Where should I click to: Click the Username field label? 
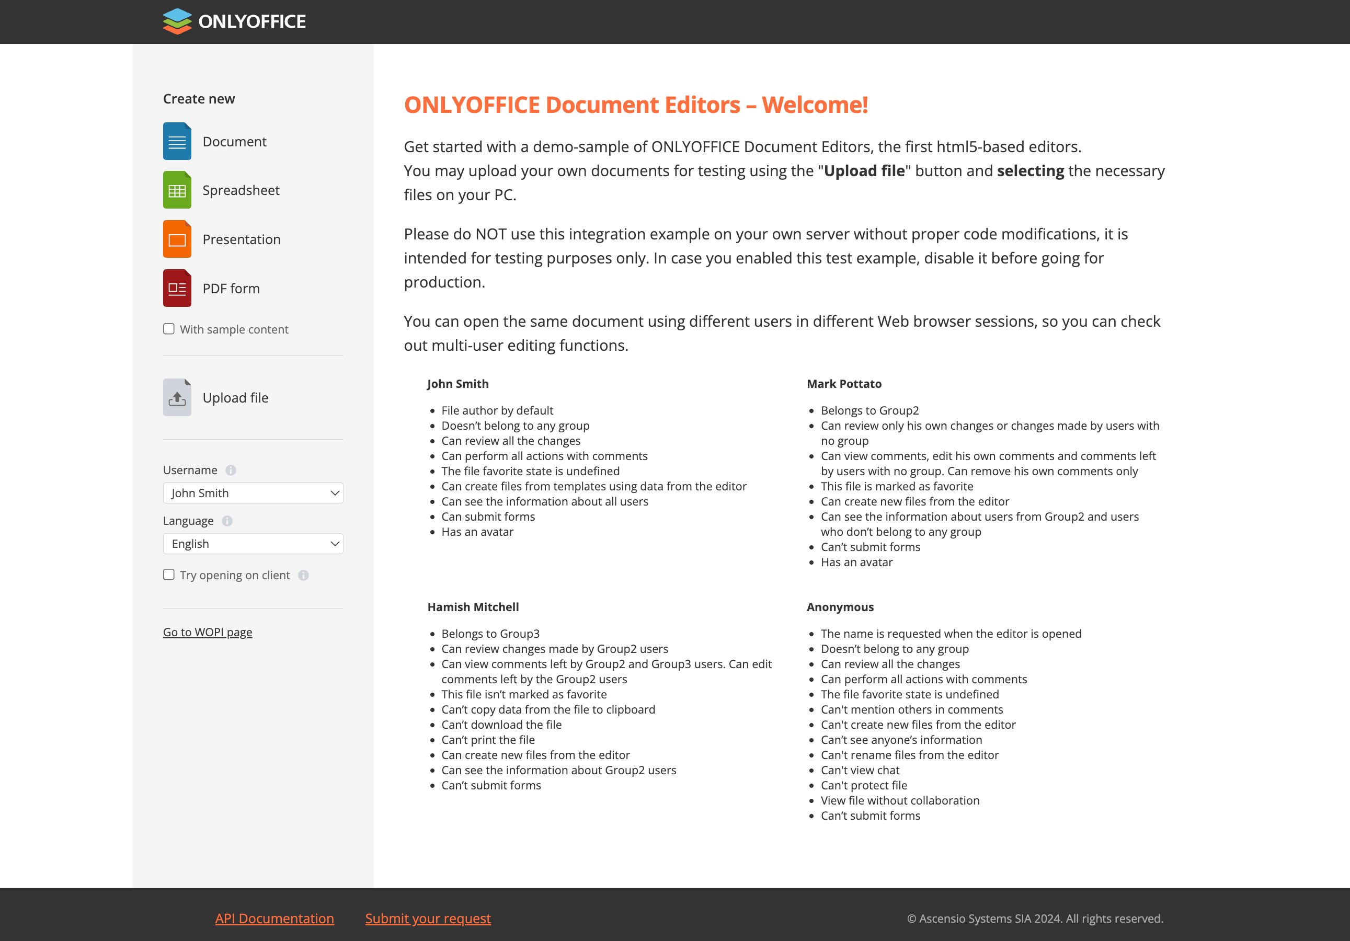[x=190, y=470]
